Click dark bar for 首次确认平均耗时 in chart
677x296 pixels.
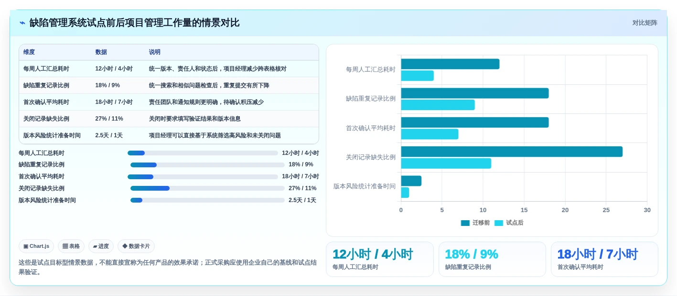475,122
